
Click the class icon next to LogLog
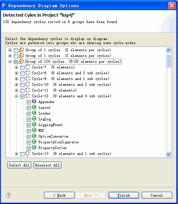34,119
